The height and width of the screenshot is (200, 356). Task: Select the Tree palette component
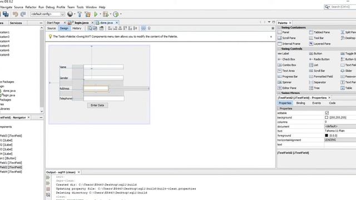click(314, 88)
